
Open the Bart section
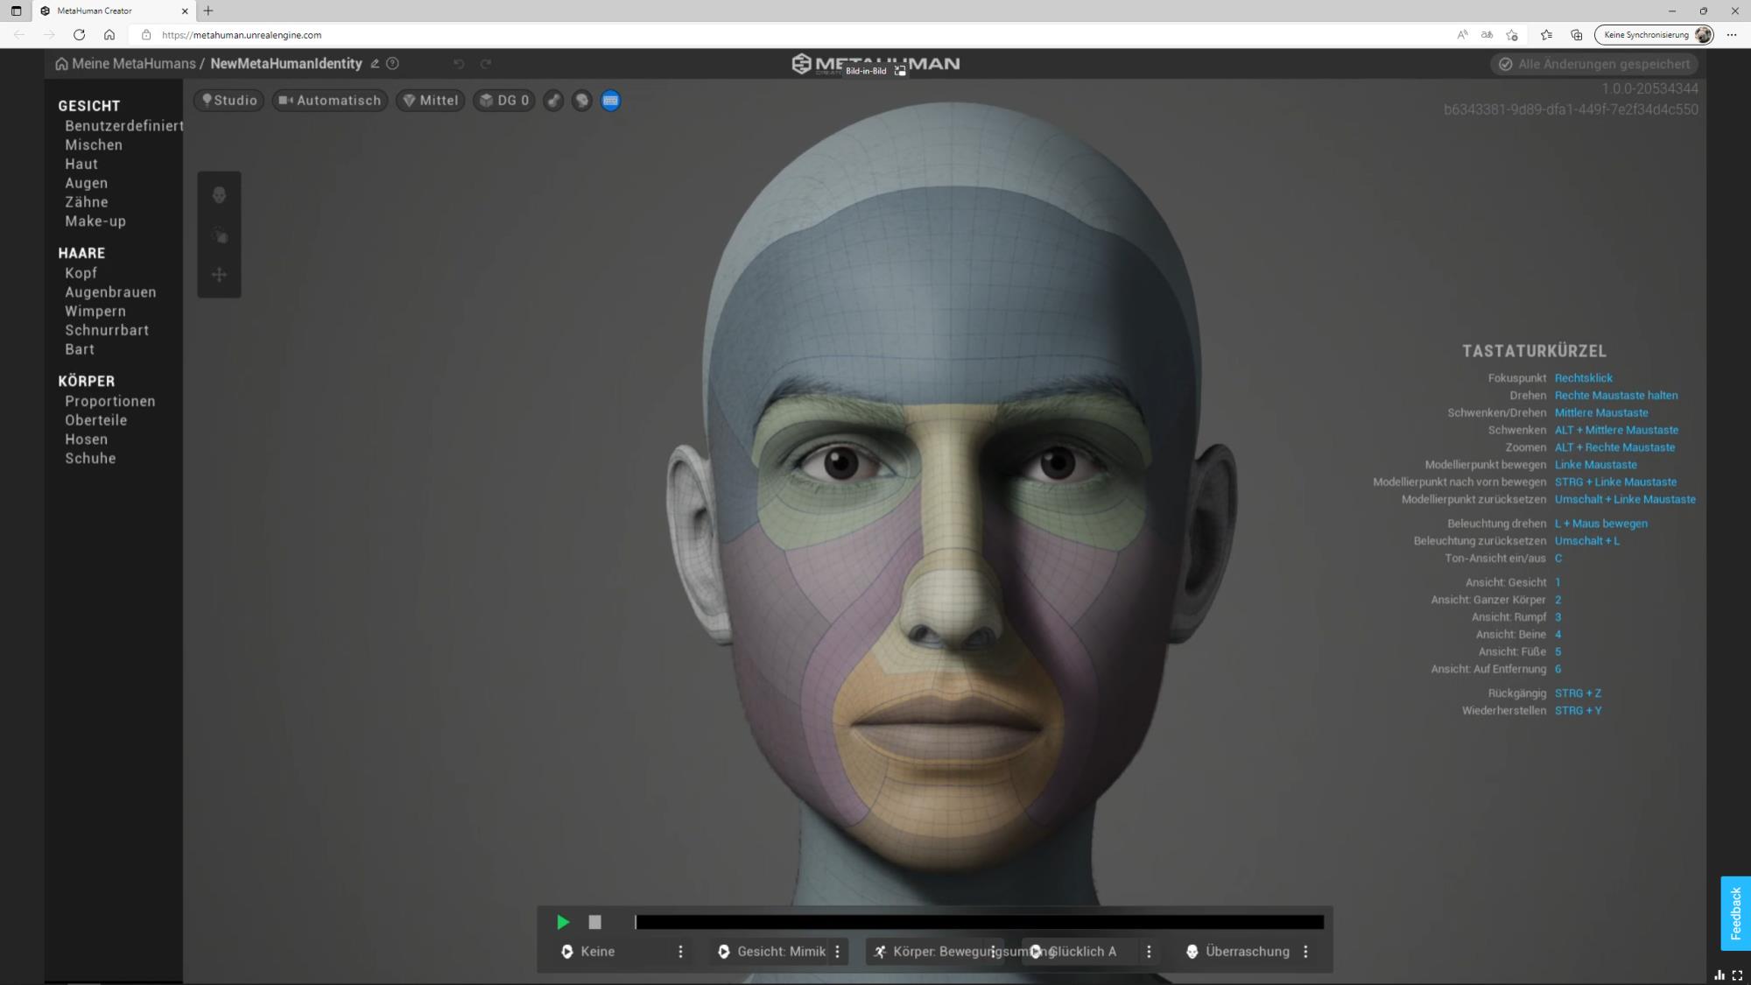[x=80, y=349]
